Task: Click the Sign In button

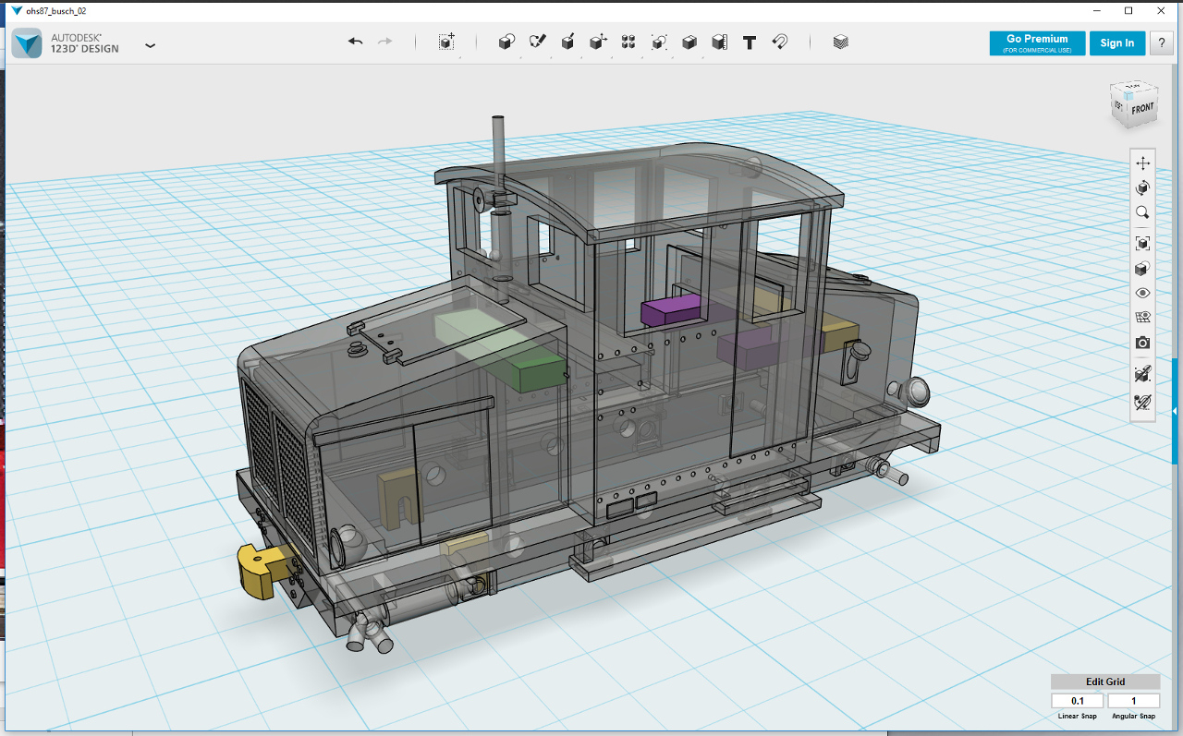Action: [x=1117, y=42]
